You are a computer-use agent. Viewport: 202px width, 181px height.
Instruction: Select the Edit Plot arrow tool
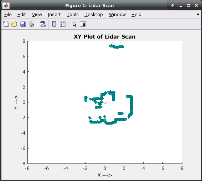coord(74,24)
